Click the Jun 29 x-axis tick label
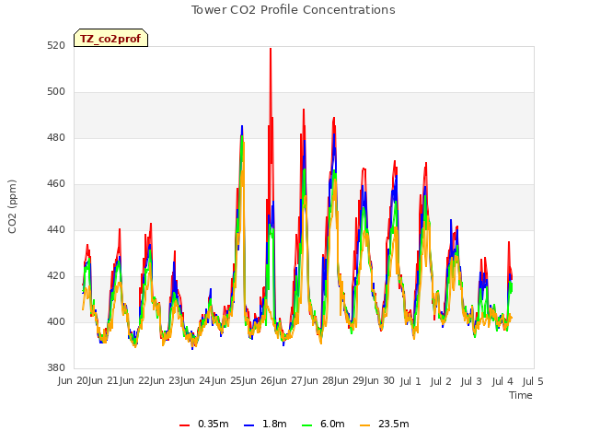This screenshot has width=589, height=442. click(x=351, y=381)
